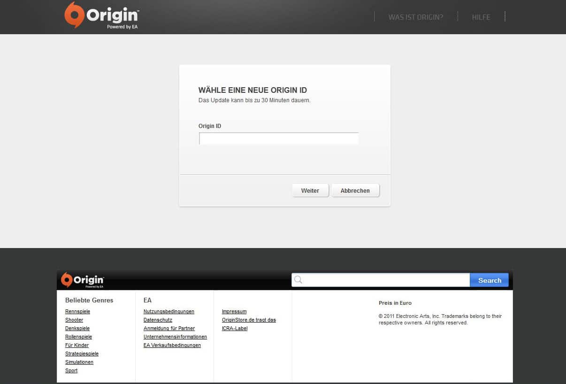Screen dimensions: 566x384
Task: Click into the footer search box
Action: (x=385, y=280)
